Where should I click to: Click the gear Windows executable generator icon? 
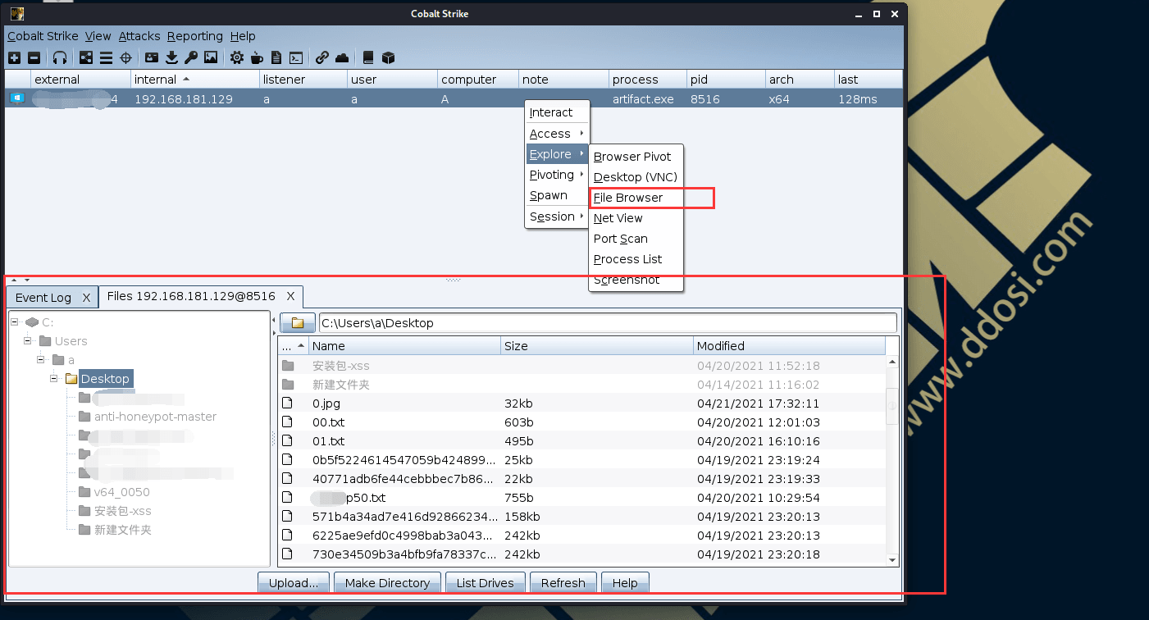click(x=237, y=57)
